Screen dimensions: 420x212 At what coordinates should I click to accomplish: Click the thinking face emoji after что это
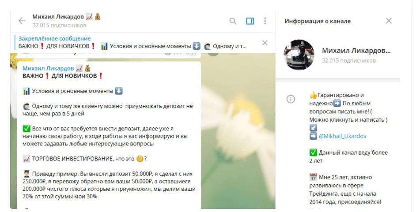click(140, 159)
